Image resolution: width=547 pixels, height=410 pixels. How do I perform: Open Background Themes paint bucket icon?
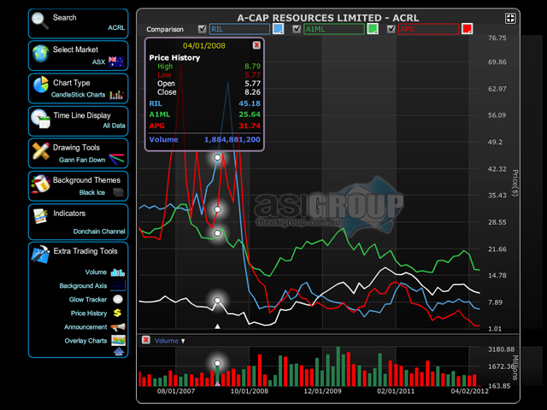point(40,184)
